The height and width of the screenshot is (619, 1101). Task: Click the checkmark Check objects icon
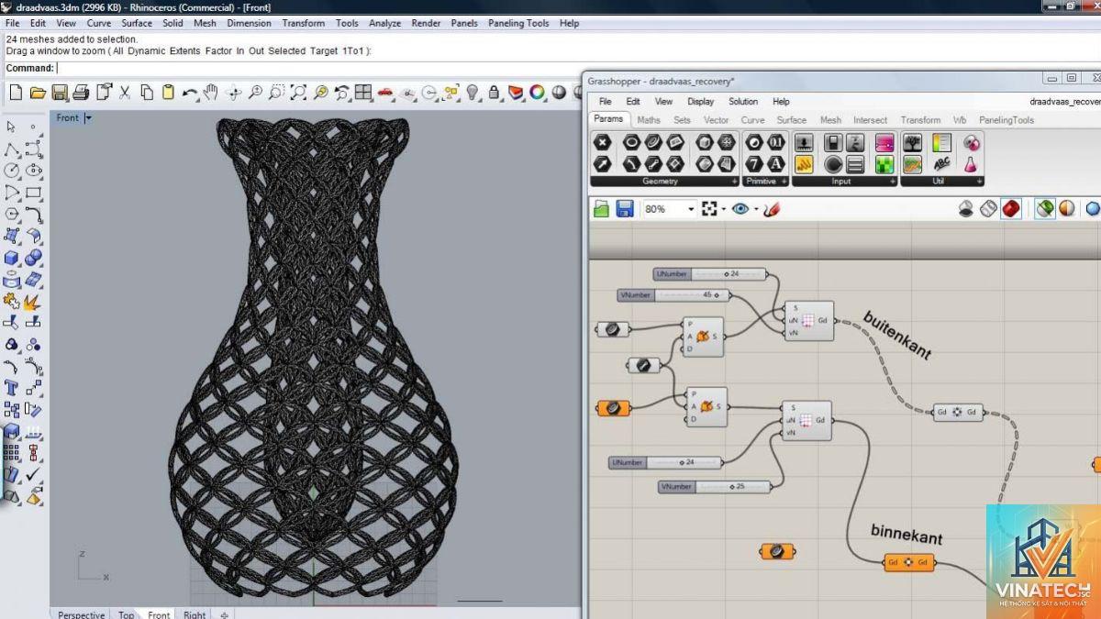(33, 475)
